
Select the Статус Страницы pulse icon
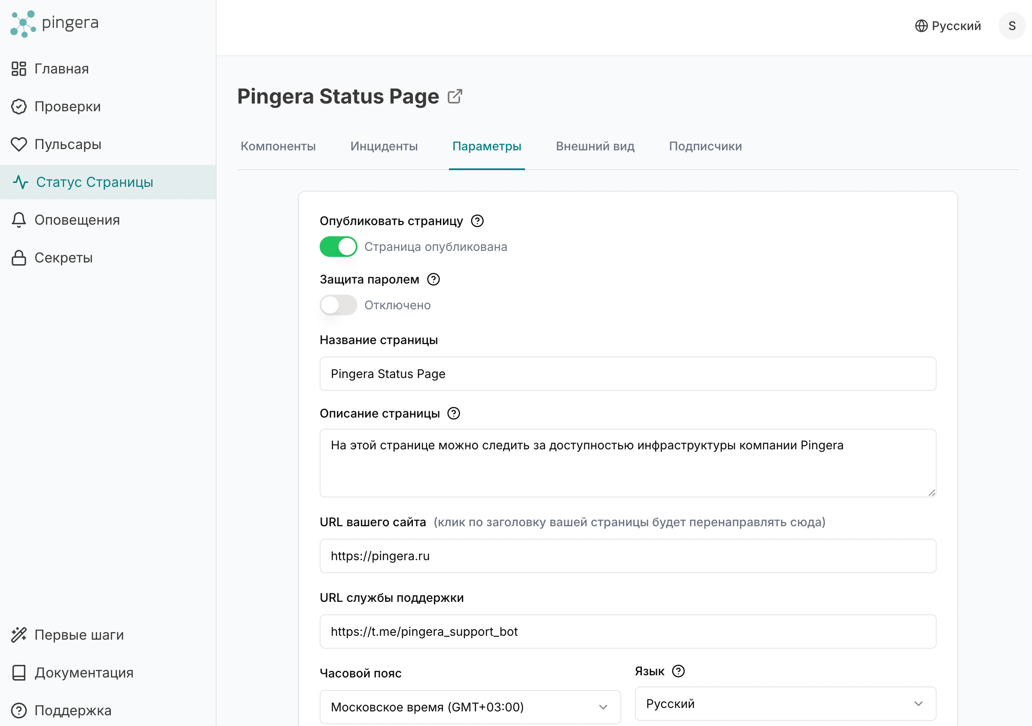coord(21,182)
